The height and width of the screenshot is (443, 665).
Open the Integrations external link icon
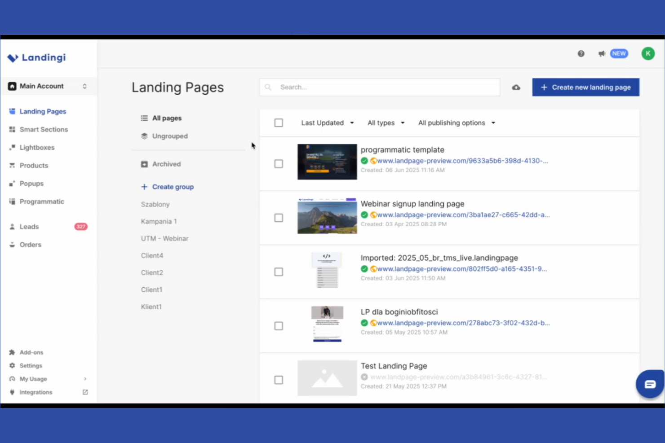[85, 392]
